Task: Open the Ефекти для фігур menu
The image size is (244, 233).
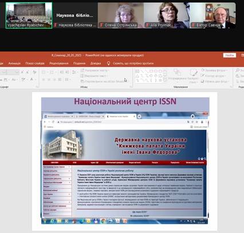Action: [x=215, y=81]
